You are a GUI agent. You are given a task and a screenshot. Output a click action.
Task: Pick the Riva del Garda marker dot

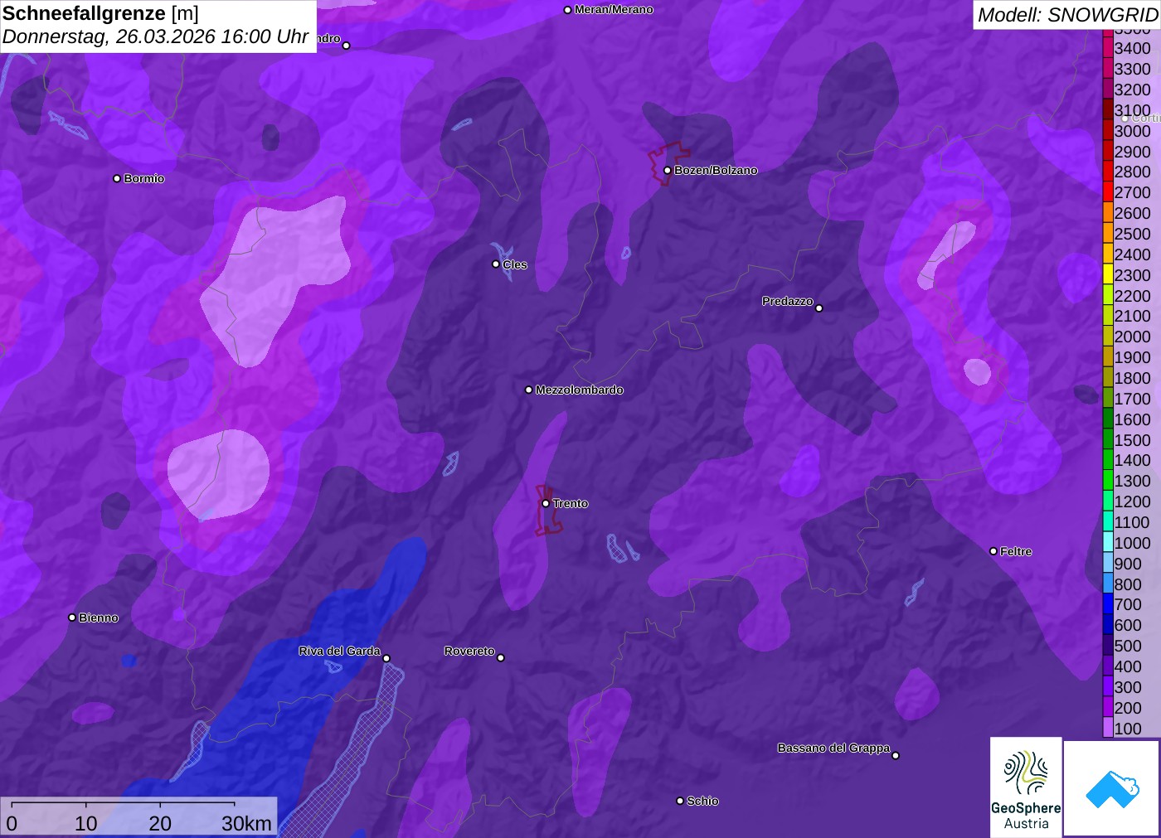[x=386, y=658]
